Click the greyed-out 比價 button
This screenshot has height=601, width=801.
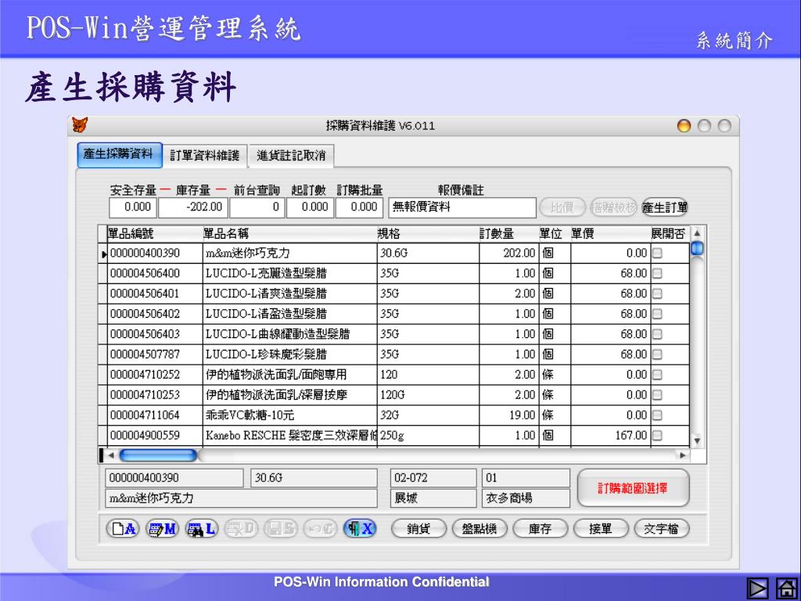pos(562,207)
